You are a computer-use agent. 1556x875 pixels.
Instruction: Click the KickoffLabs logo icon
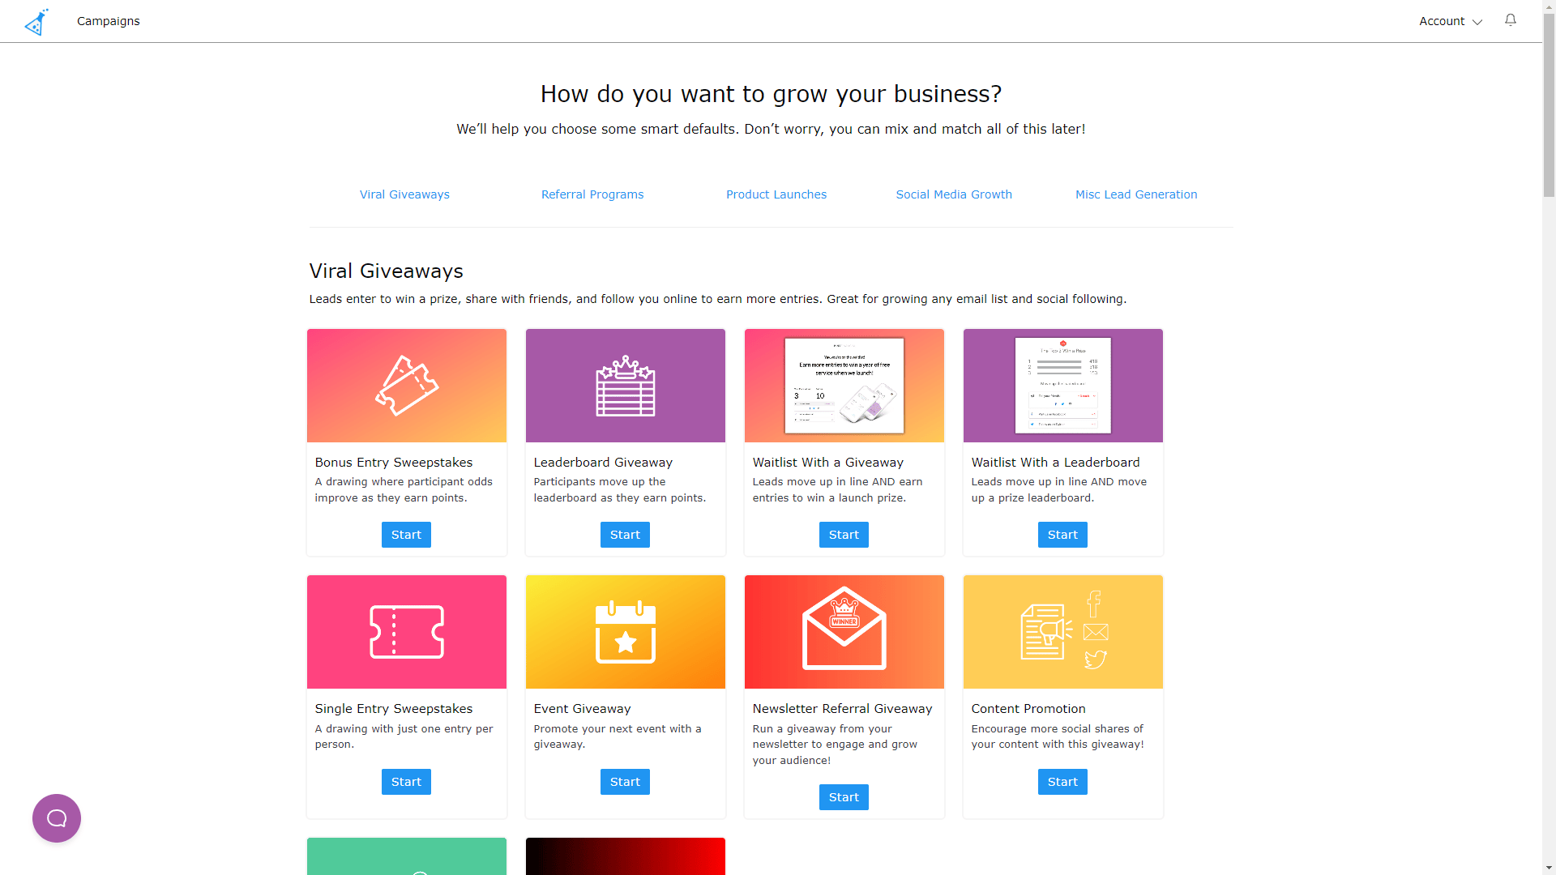coord(36,20)
